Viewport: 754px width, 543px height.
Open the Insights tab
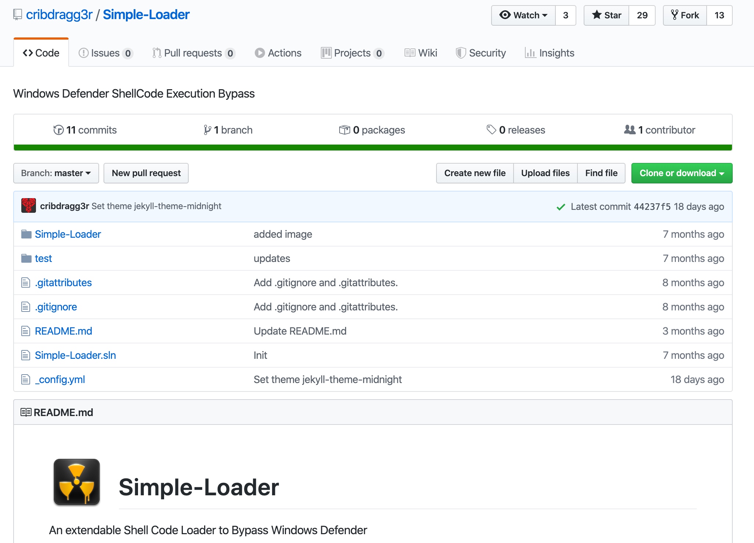(550, 53)
